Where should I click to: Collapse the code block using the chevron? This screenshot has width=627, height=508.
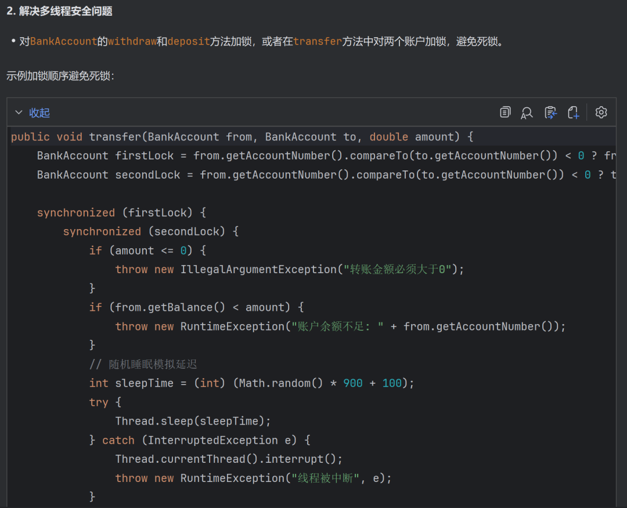pyautogui.click(x=19, y=113)
